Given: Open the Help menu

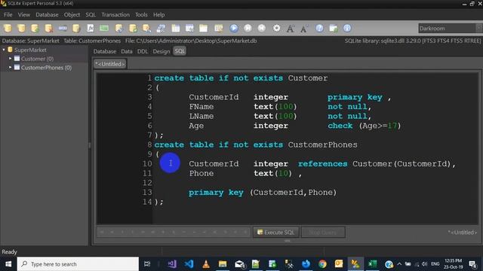Looking at the screenshot, I should (159, 15).
